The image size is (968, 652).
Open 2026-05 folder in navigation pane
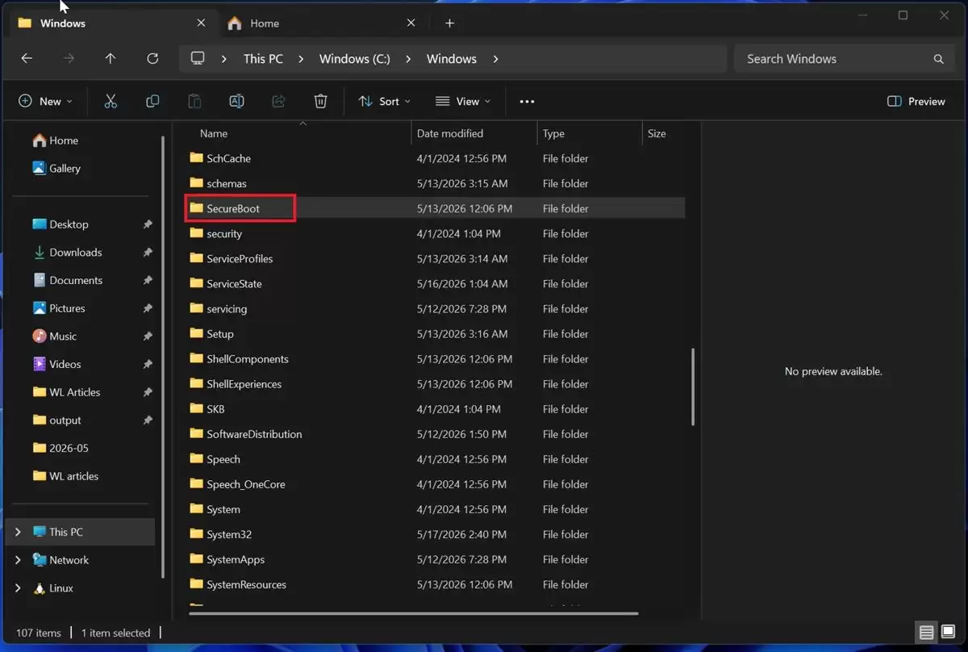coord(60,448)
